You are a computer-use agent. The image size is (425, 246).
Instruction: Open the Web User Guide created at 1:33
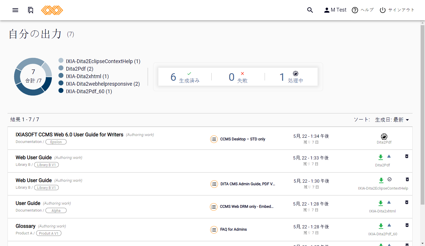coord(34,157)
